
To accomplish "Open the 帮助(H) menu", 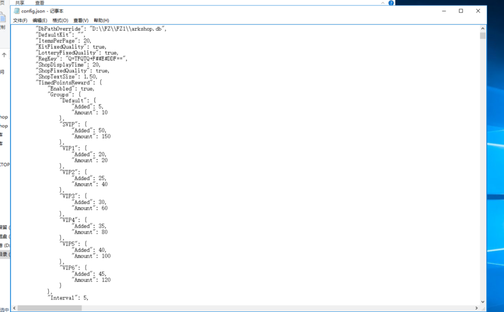I will (101, 20).
